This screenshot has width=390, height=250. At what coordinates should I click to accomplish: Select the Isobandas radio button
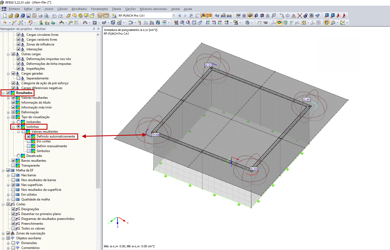tap(19, 122)
